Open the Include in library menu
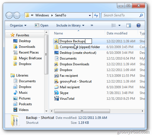 tap(70, 25)
